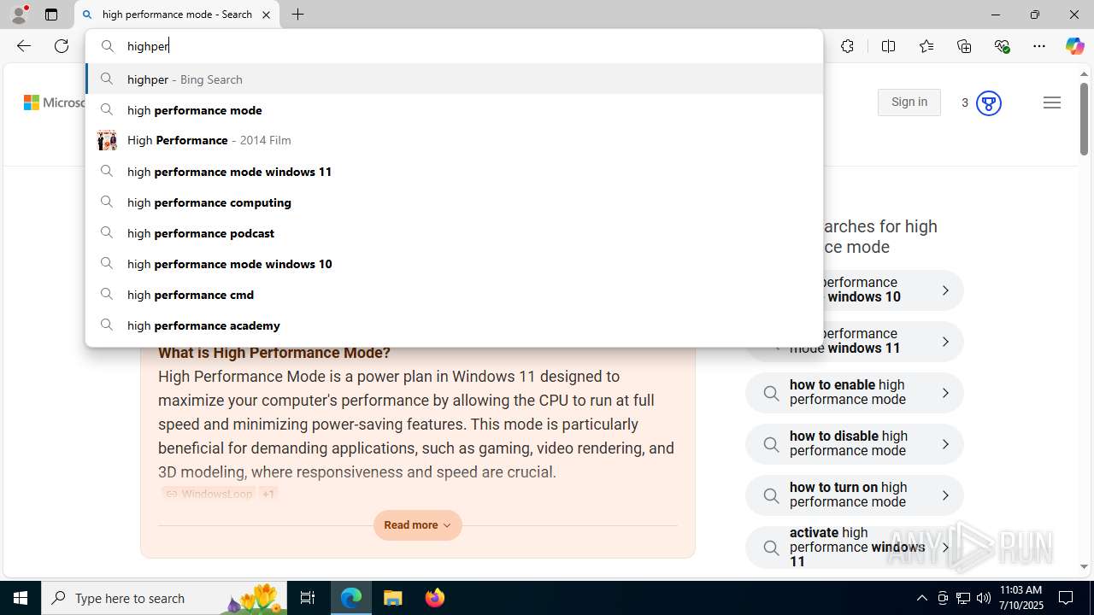Click the address bar search text field

tap(454, 46)
